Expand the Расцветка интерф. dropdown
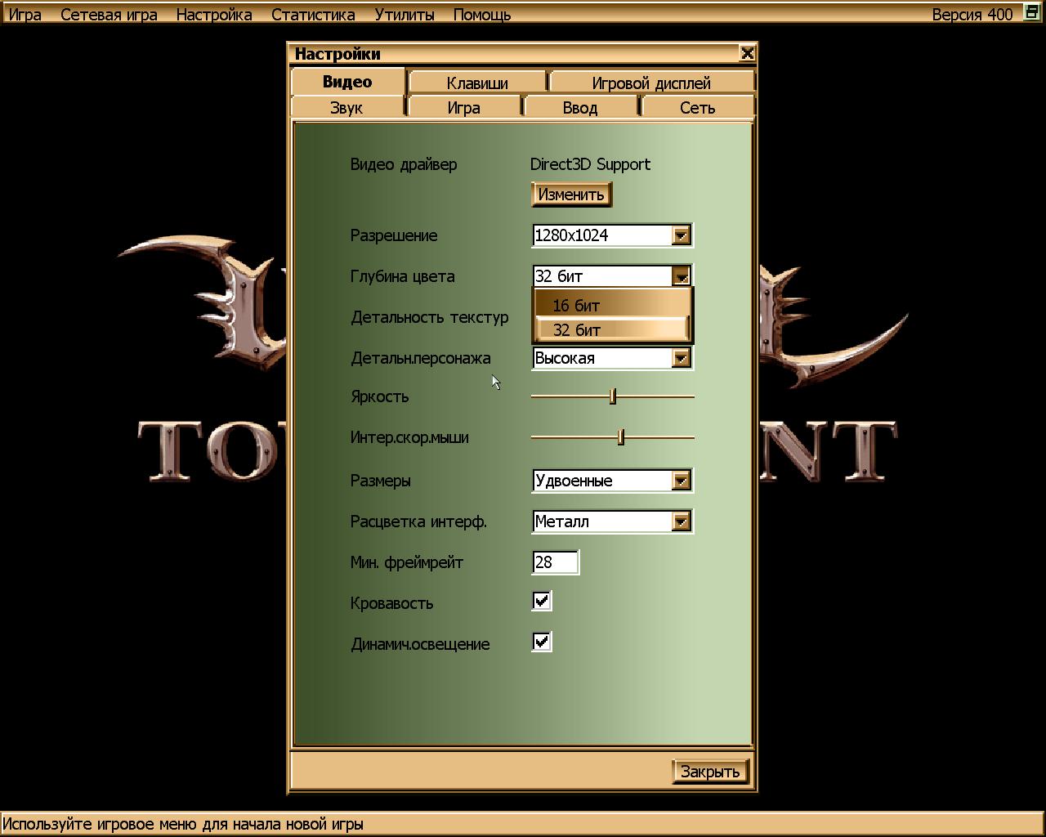Image resolution: width=1046 pixels, height=837 pixels. pyautogui.click(x=681, y=521)
